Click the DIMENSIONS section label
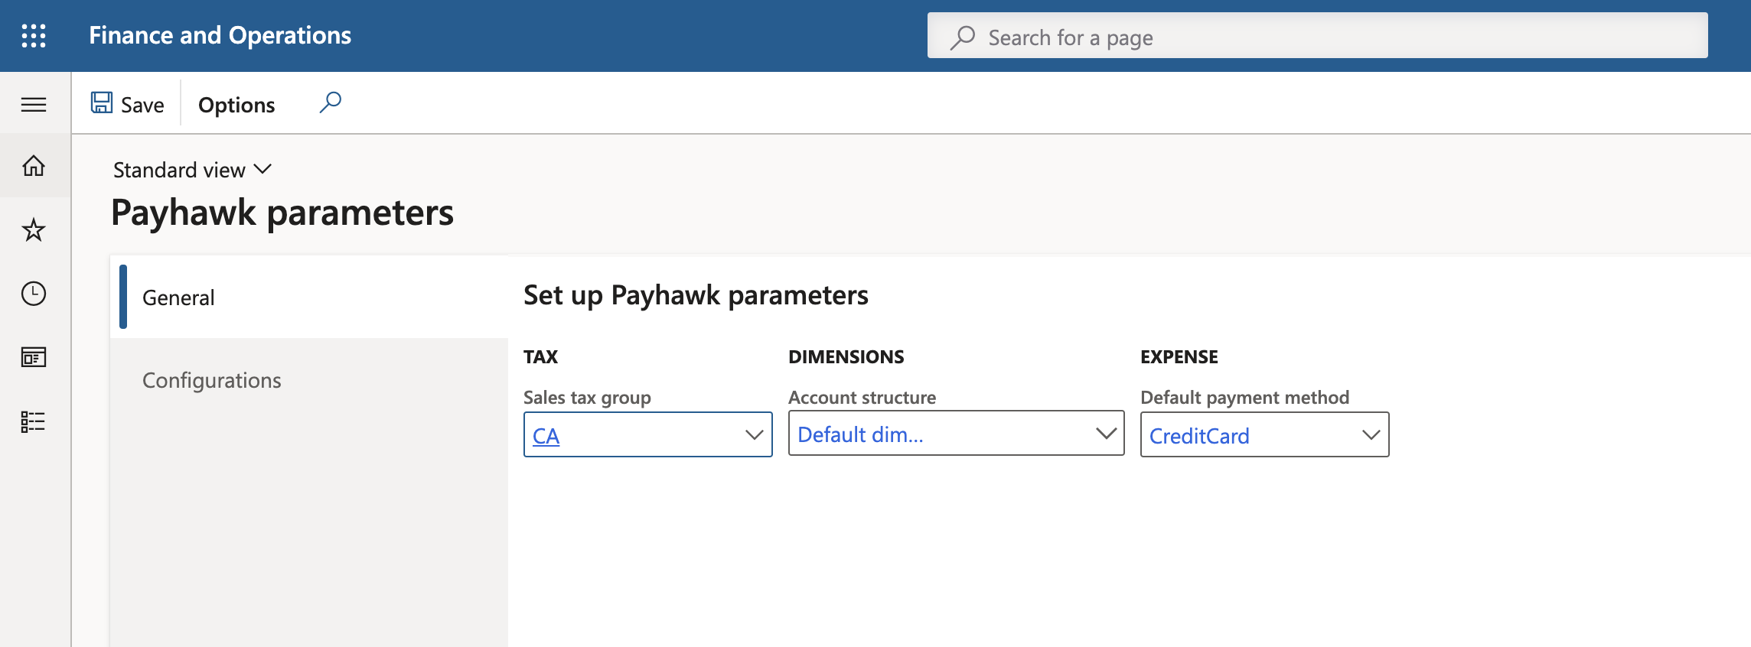 point(846,357)
